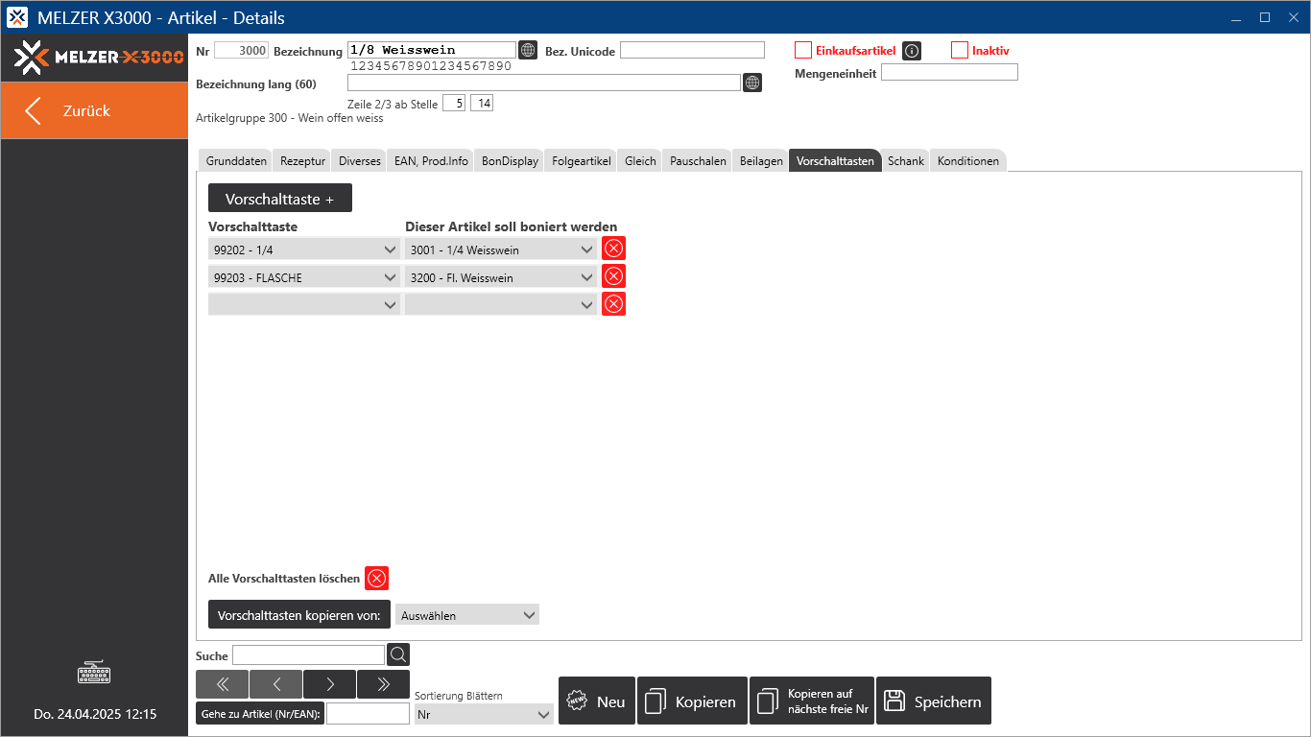The height and width of the screenshot is (737, 1311).
Task: Open the Konditionen tab
Action: (x=968, y=161)
